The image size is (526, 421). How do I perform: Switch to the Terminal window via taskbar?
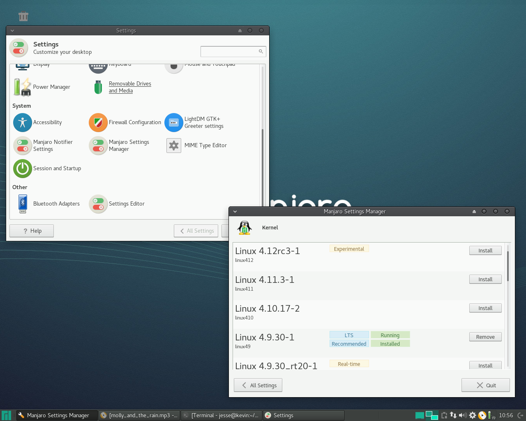point(221,415)
